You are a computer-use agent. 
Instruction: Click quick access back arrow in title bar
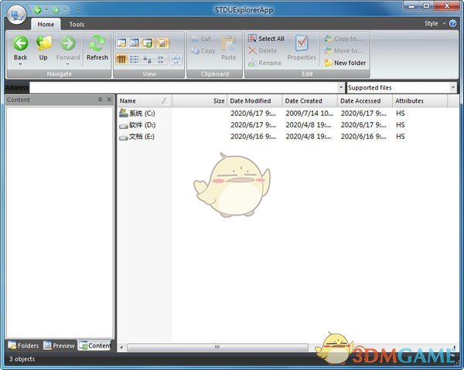coord(38,10)
